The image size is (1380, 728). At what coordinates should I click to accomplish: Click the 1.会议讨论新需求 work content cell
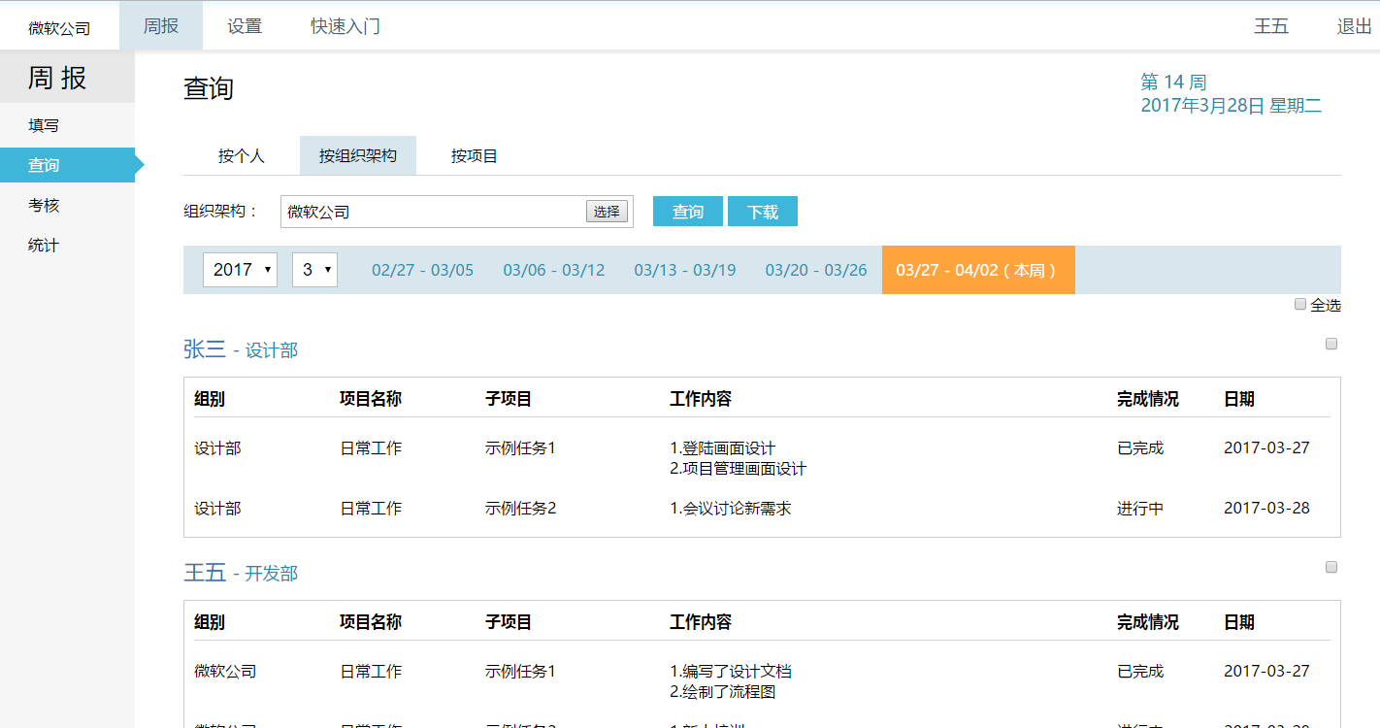(731, 508)
